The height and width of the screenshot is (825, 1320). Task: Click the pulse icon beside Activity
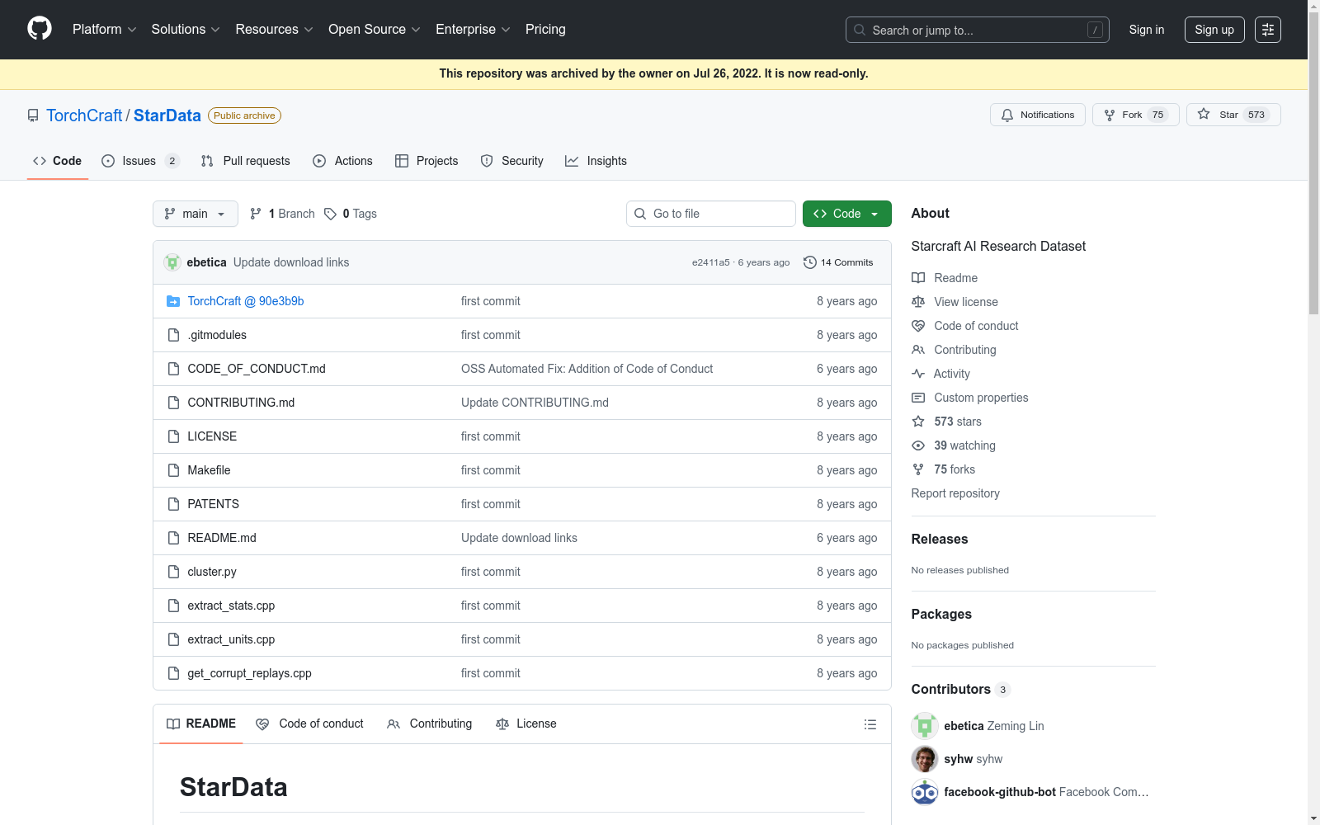[x=918, y=374]
